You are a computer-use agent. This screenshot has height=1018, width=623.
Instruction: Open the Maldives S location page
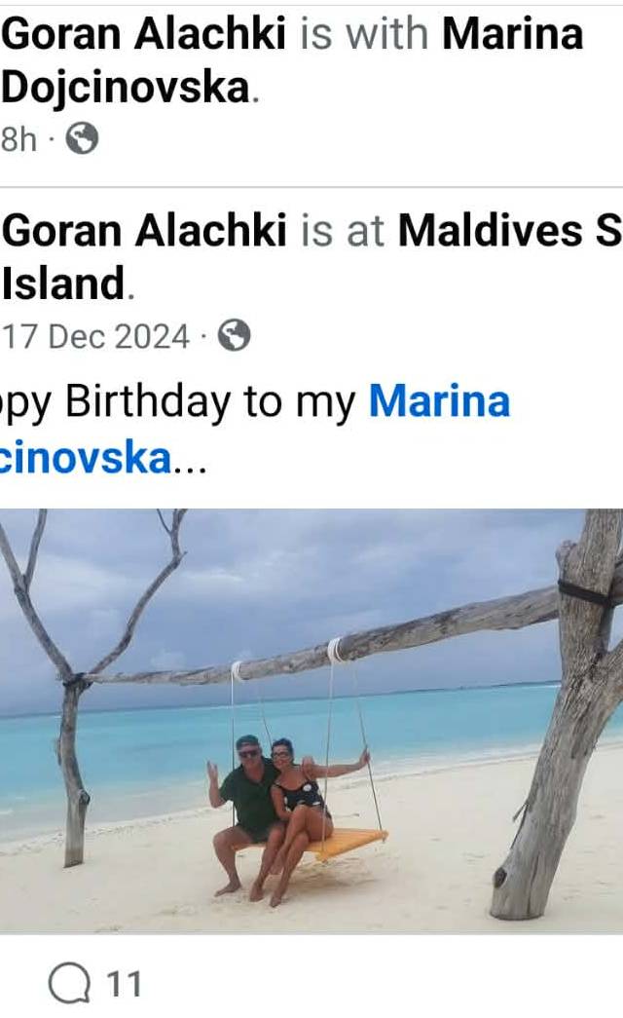pos(509,231)
